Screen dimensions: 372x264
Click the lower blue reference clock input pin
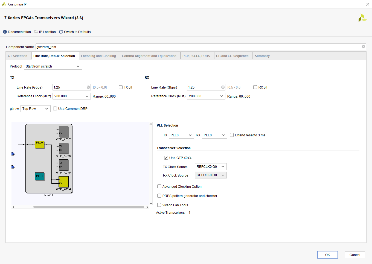(x=13, y=167)
